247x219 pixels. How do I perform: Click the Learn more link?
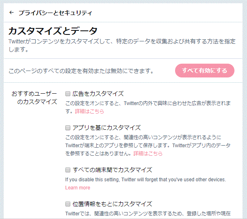(78, 187)
